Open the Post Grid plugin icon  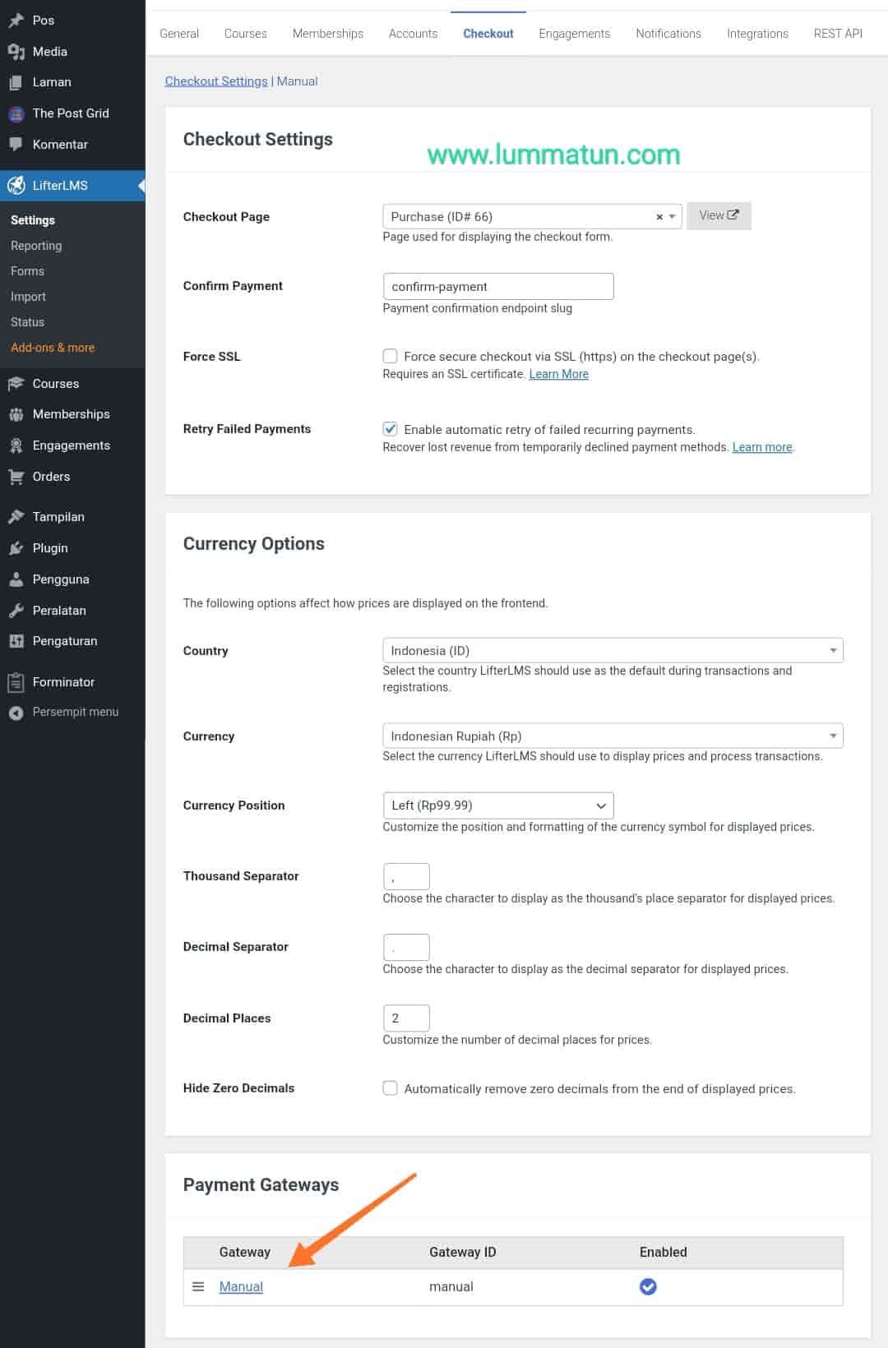click(16, 113)
